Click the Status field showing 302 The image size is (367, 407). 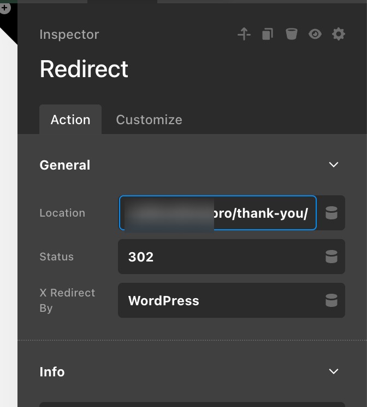coord(218,257)
